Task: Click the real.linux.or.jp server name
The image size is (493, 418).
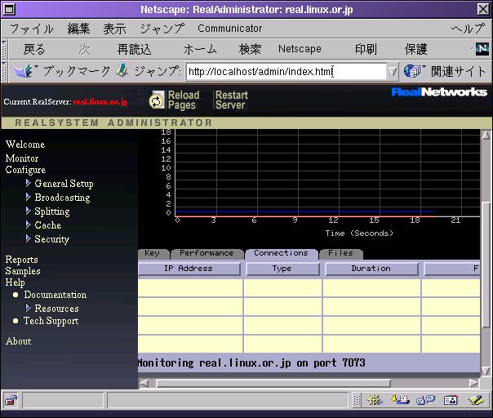Action: click(100, 102)
